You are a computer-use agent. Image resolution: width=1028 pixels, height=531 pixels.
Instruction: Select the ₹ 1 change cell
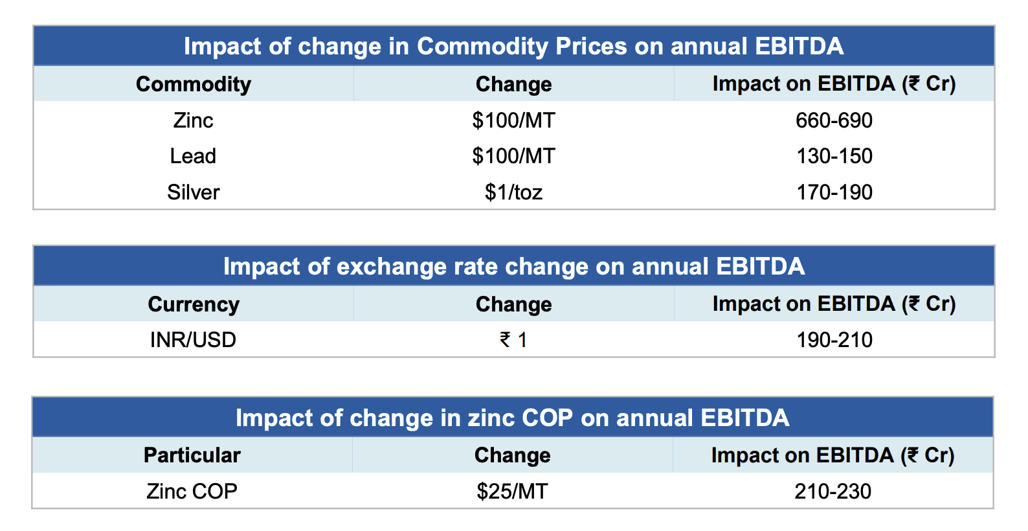click(x=513, y=340)
